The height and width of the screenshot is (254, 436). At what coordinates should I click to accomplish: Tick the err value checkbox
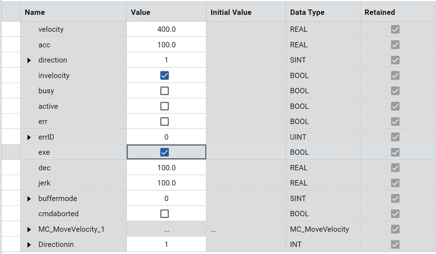click(165, 122)
